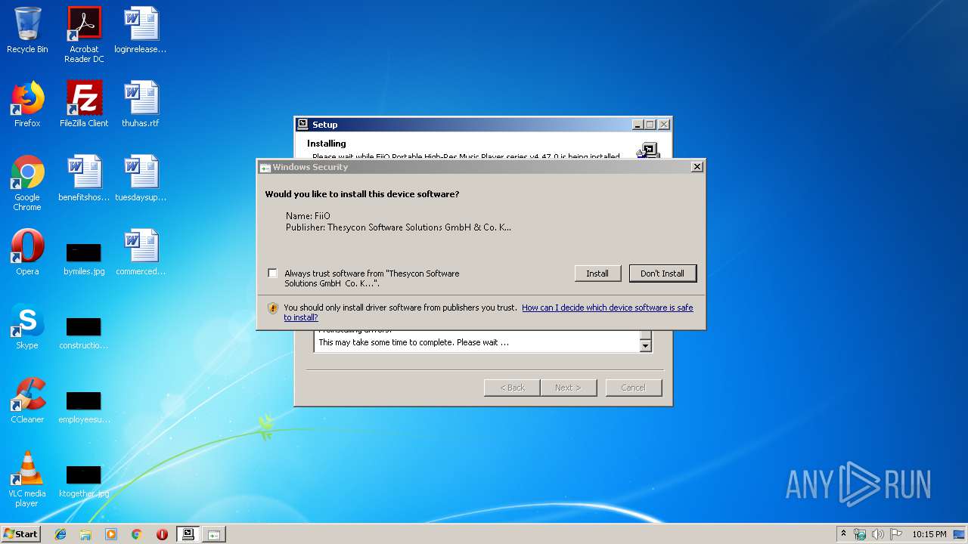Check Always trust software from Thesycon
968x544 pixels.
(x=272, y=274)
